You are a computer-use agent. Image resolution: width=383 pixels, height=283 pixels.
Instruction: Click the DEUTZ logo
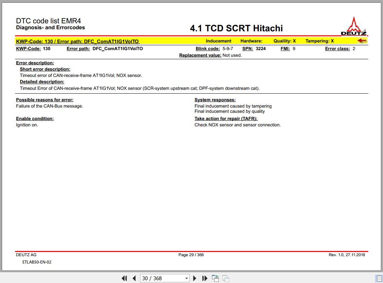(354, 26)
